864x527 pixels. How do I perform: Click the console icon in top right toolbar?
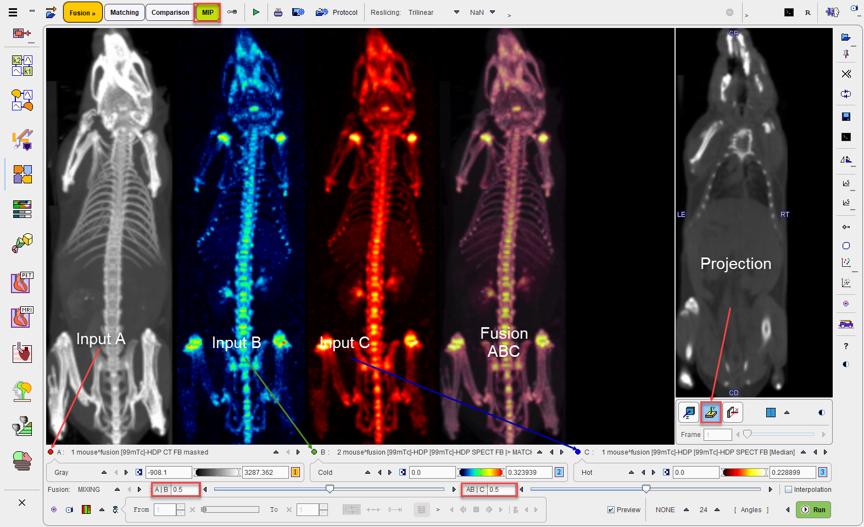coord(789,12)
